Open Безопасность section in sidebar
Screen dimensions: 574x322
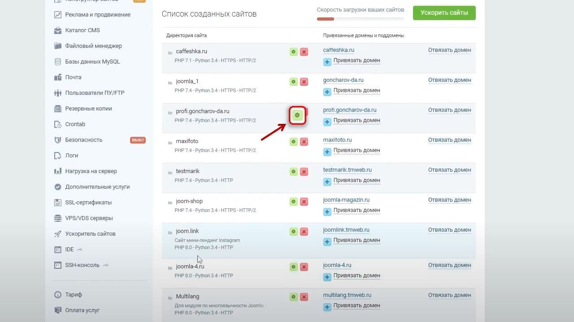[78, 140]
